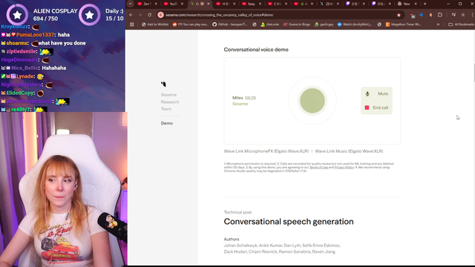Click the blue speaker extension icon

422,15
